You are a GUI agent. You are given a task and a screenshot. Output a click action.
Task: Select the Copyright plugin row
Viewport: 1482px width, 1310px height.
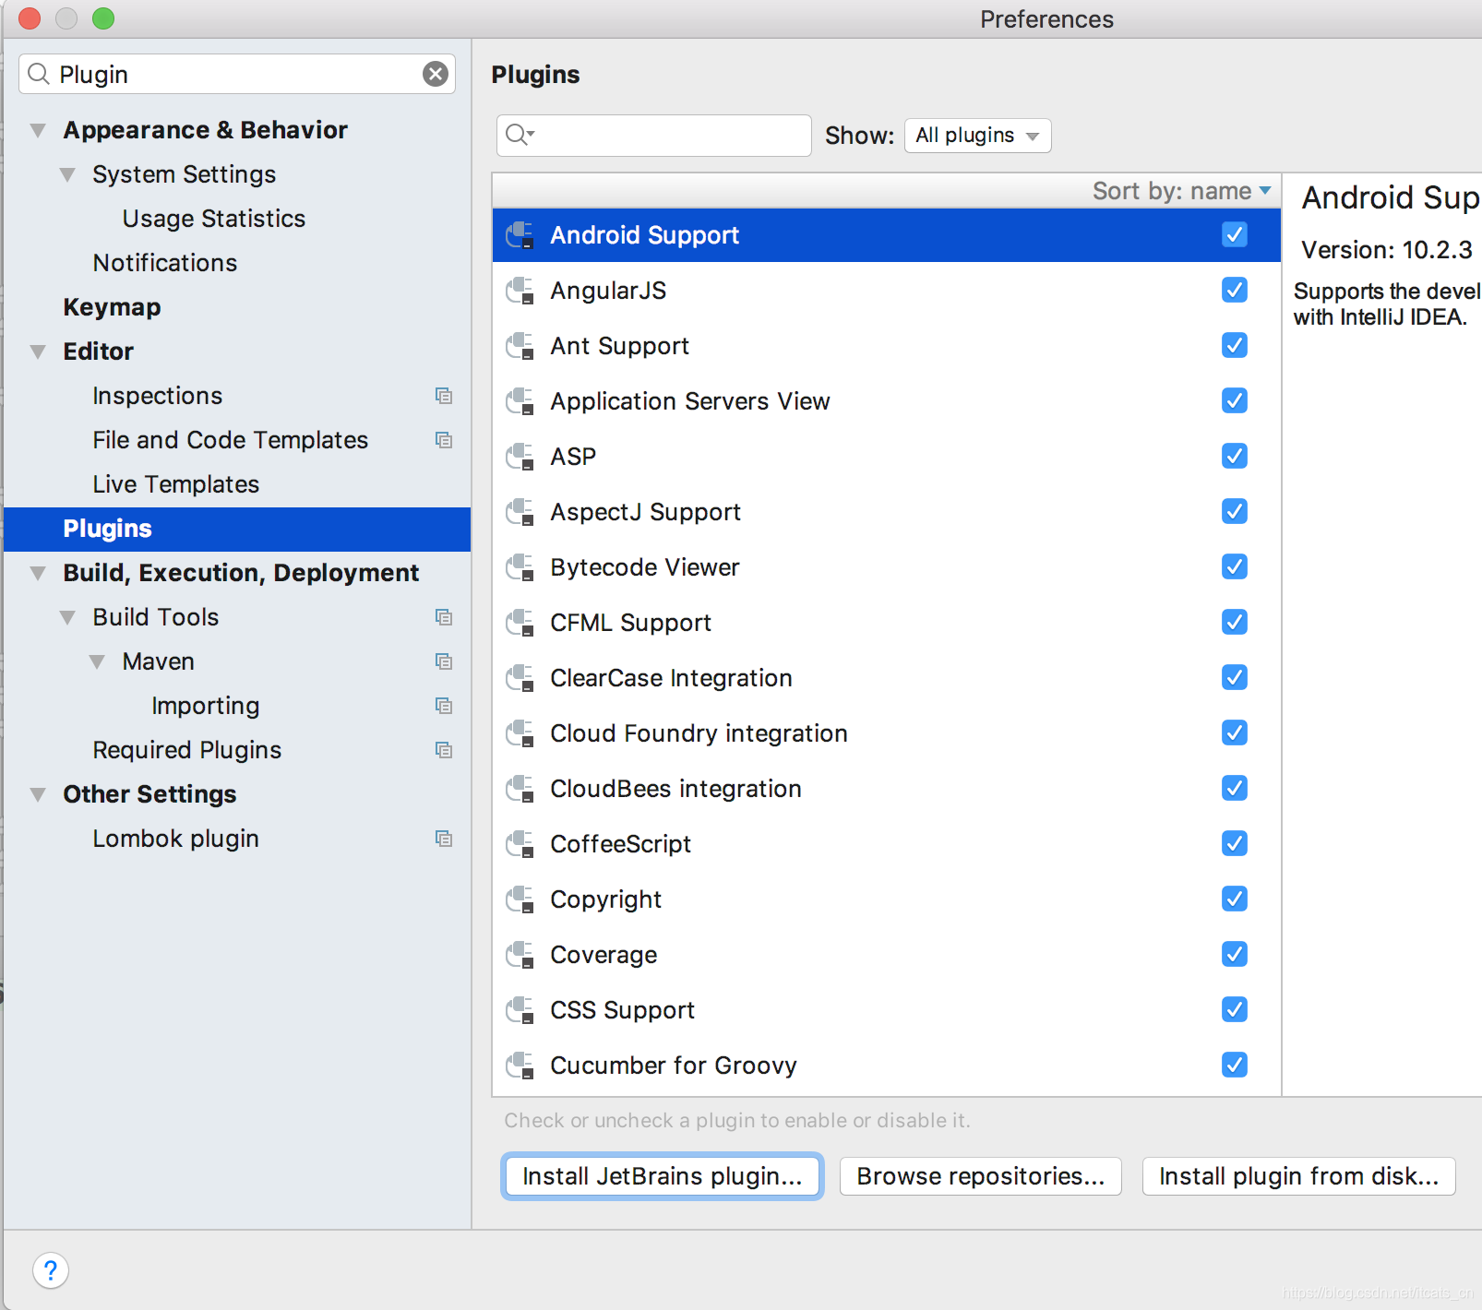[x=887, y=899]
